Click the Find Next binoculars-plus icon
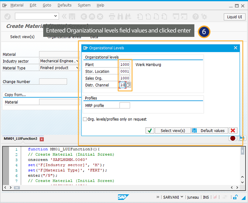This screenshot has height=203, width=248. 128,16
